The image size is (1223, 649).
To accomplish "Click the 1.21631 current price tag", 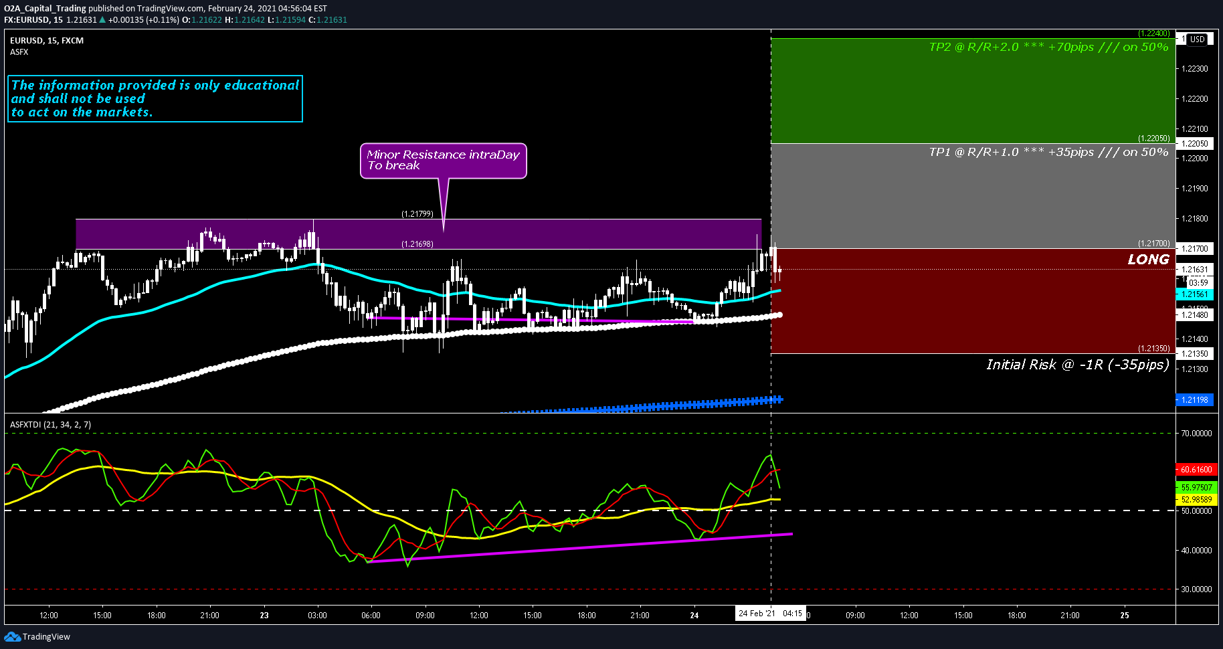I will tap(1194, 270).
